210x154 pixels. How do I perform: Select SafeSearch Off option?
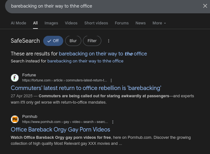[53, 41]
